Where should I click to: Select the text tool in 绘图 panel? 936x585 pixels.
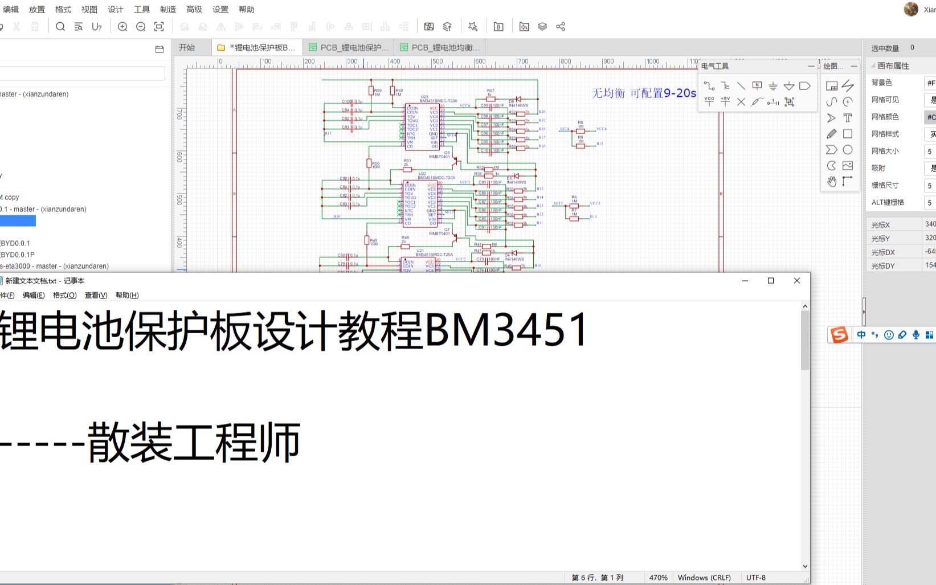[848, 117]
